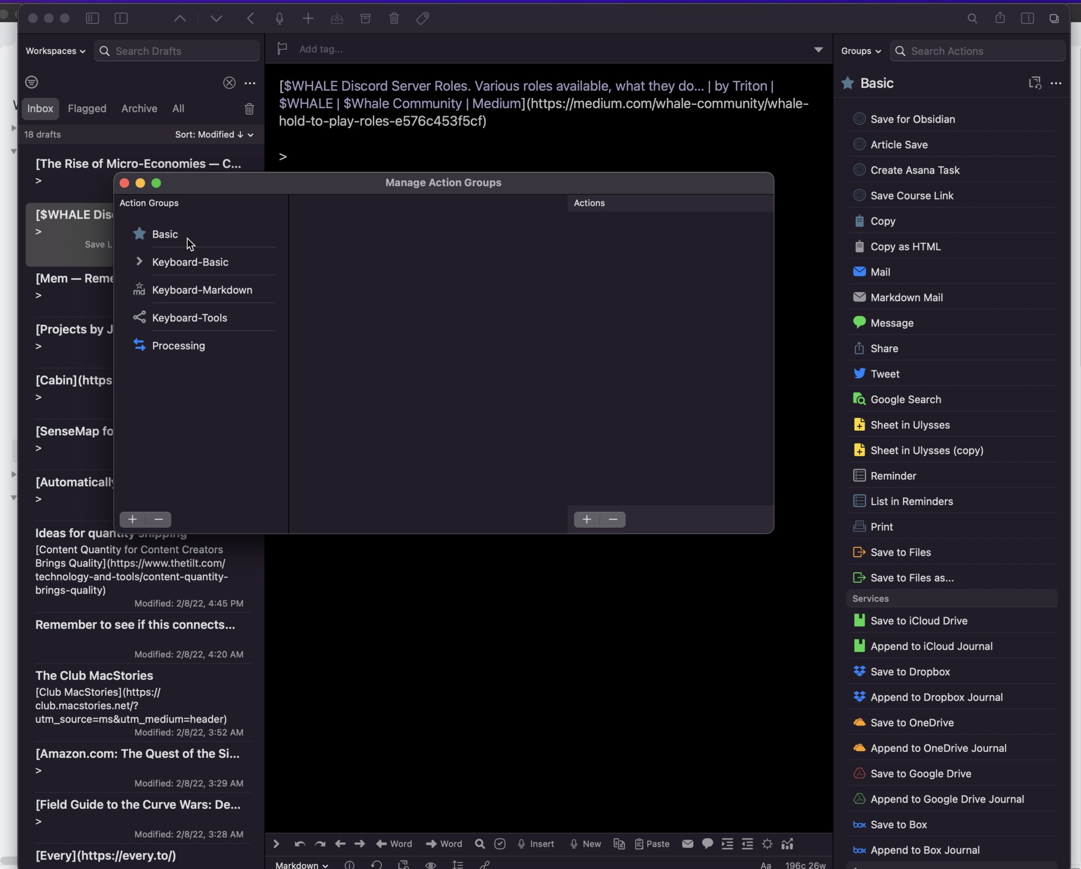Toggle the draft list sidebar icon
This screenshot has width=1081, height=869.
tap(92, 19)
